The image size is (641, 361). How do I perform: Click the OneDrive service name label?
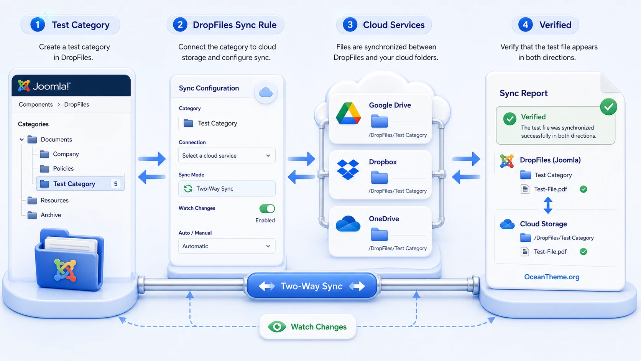click(x=384, y=219)
